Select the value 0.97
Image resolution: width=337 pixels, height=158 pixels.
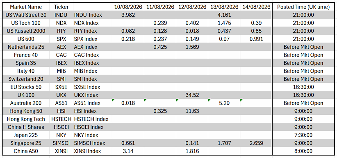(x=224, y=39)
